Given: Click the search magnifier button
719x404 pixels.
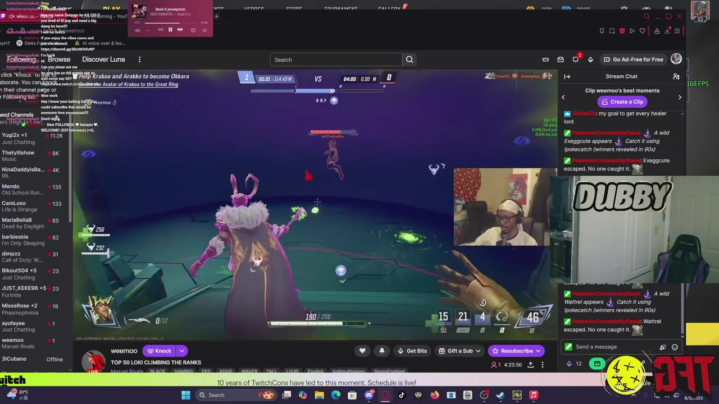Looking at the screenshot, I should tap(409, 59).
